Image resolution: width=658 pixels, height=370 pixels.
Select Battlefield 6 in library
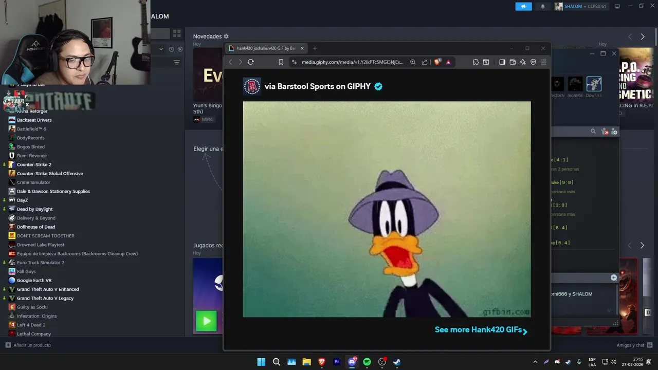point(31,129)
